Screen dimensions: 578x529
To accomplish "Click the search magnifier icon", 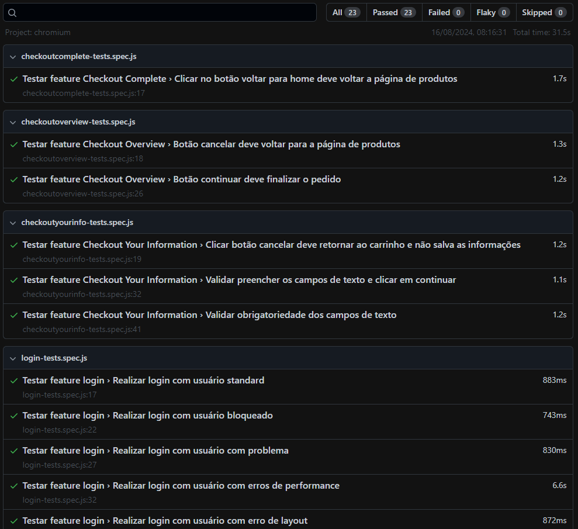I will pyautogui.click(x=12, y=13).
